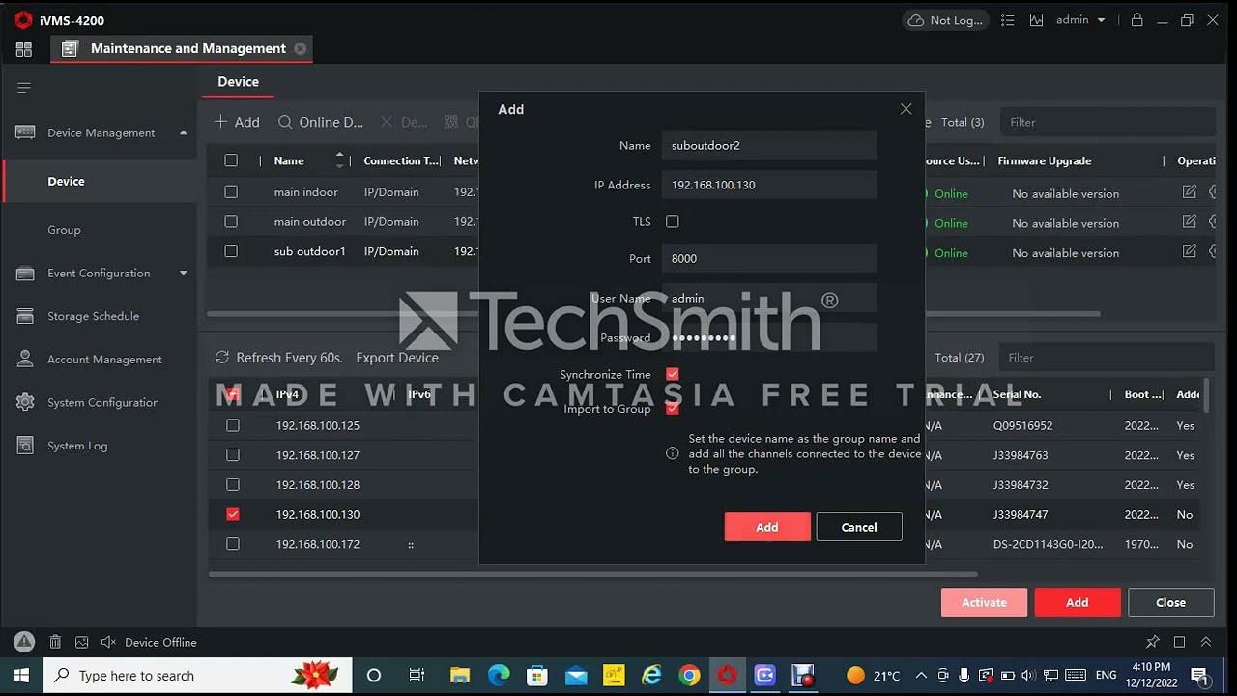Image resolution: width=1237 pixels, height=696 pixels.
Task: Select Group in the sidebar
Action: 64,230
